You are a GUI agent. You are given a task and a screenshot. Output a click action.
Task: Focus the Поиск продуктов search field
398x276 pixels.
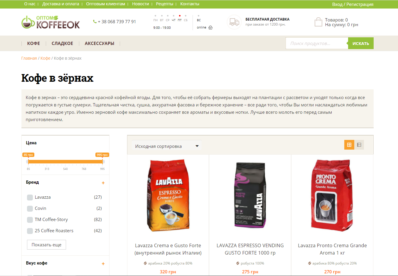[x=317, y=43]
